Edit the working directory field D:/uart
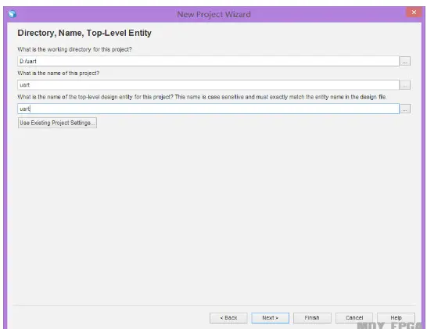This screenshot has height=329, width=427. point(208,61)
